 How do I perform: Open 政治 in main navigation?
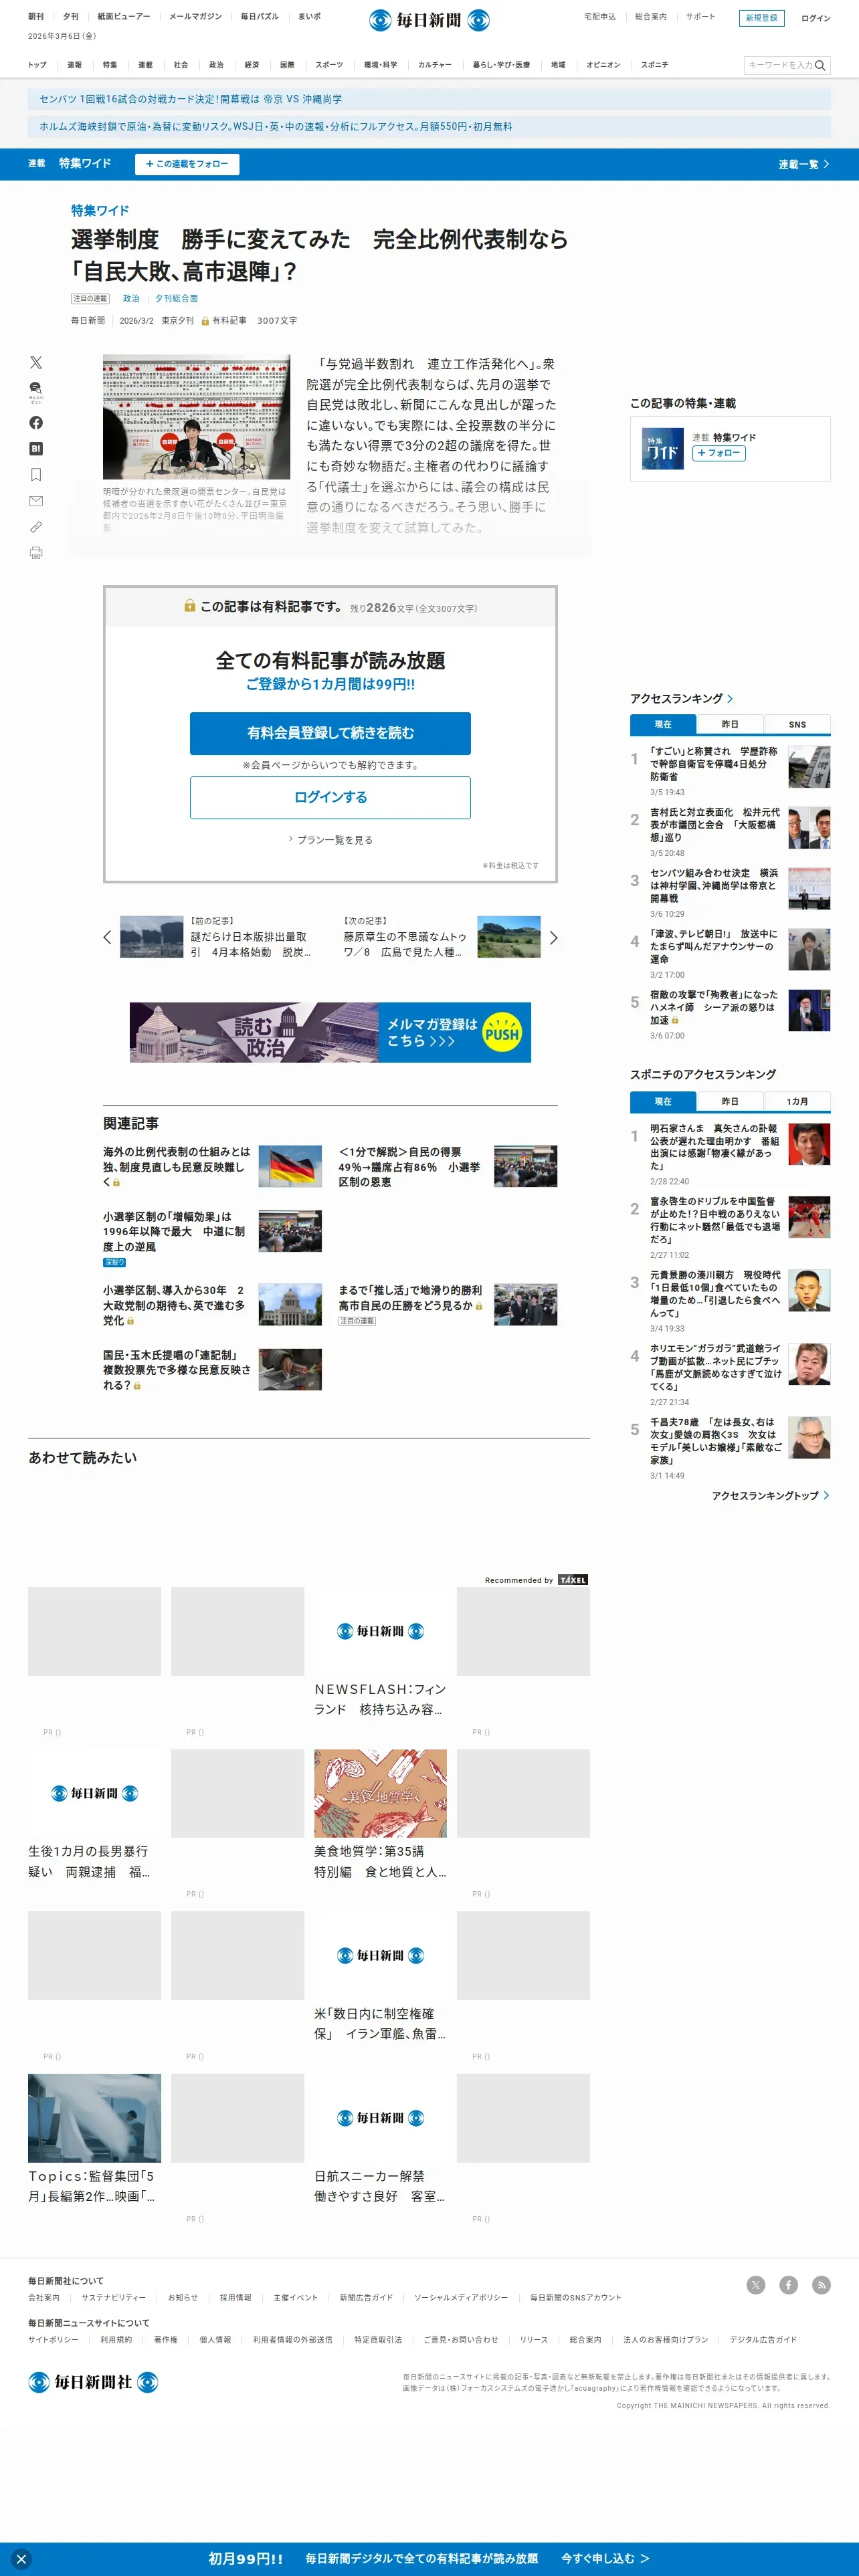(x=216, y=65)
